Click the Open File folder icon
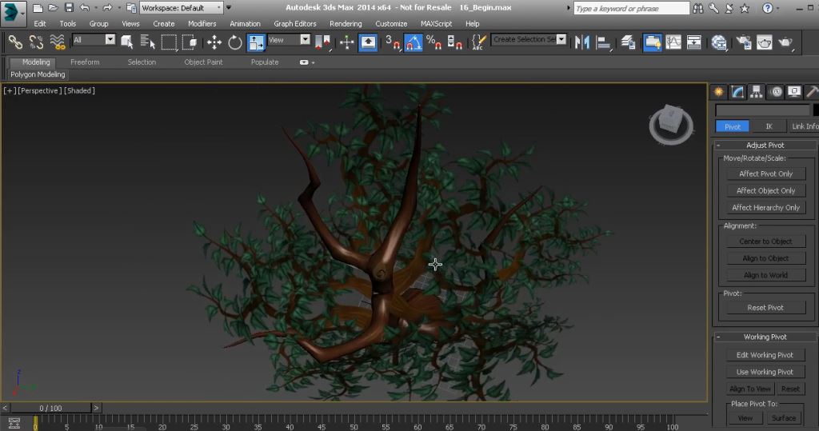Viewport: 819px width, 431px height. [53, 7]
